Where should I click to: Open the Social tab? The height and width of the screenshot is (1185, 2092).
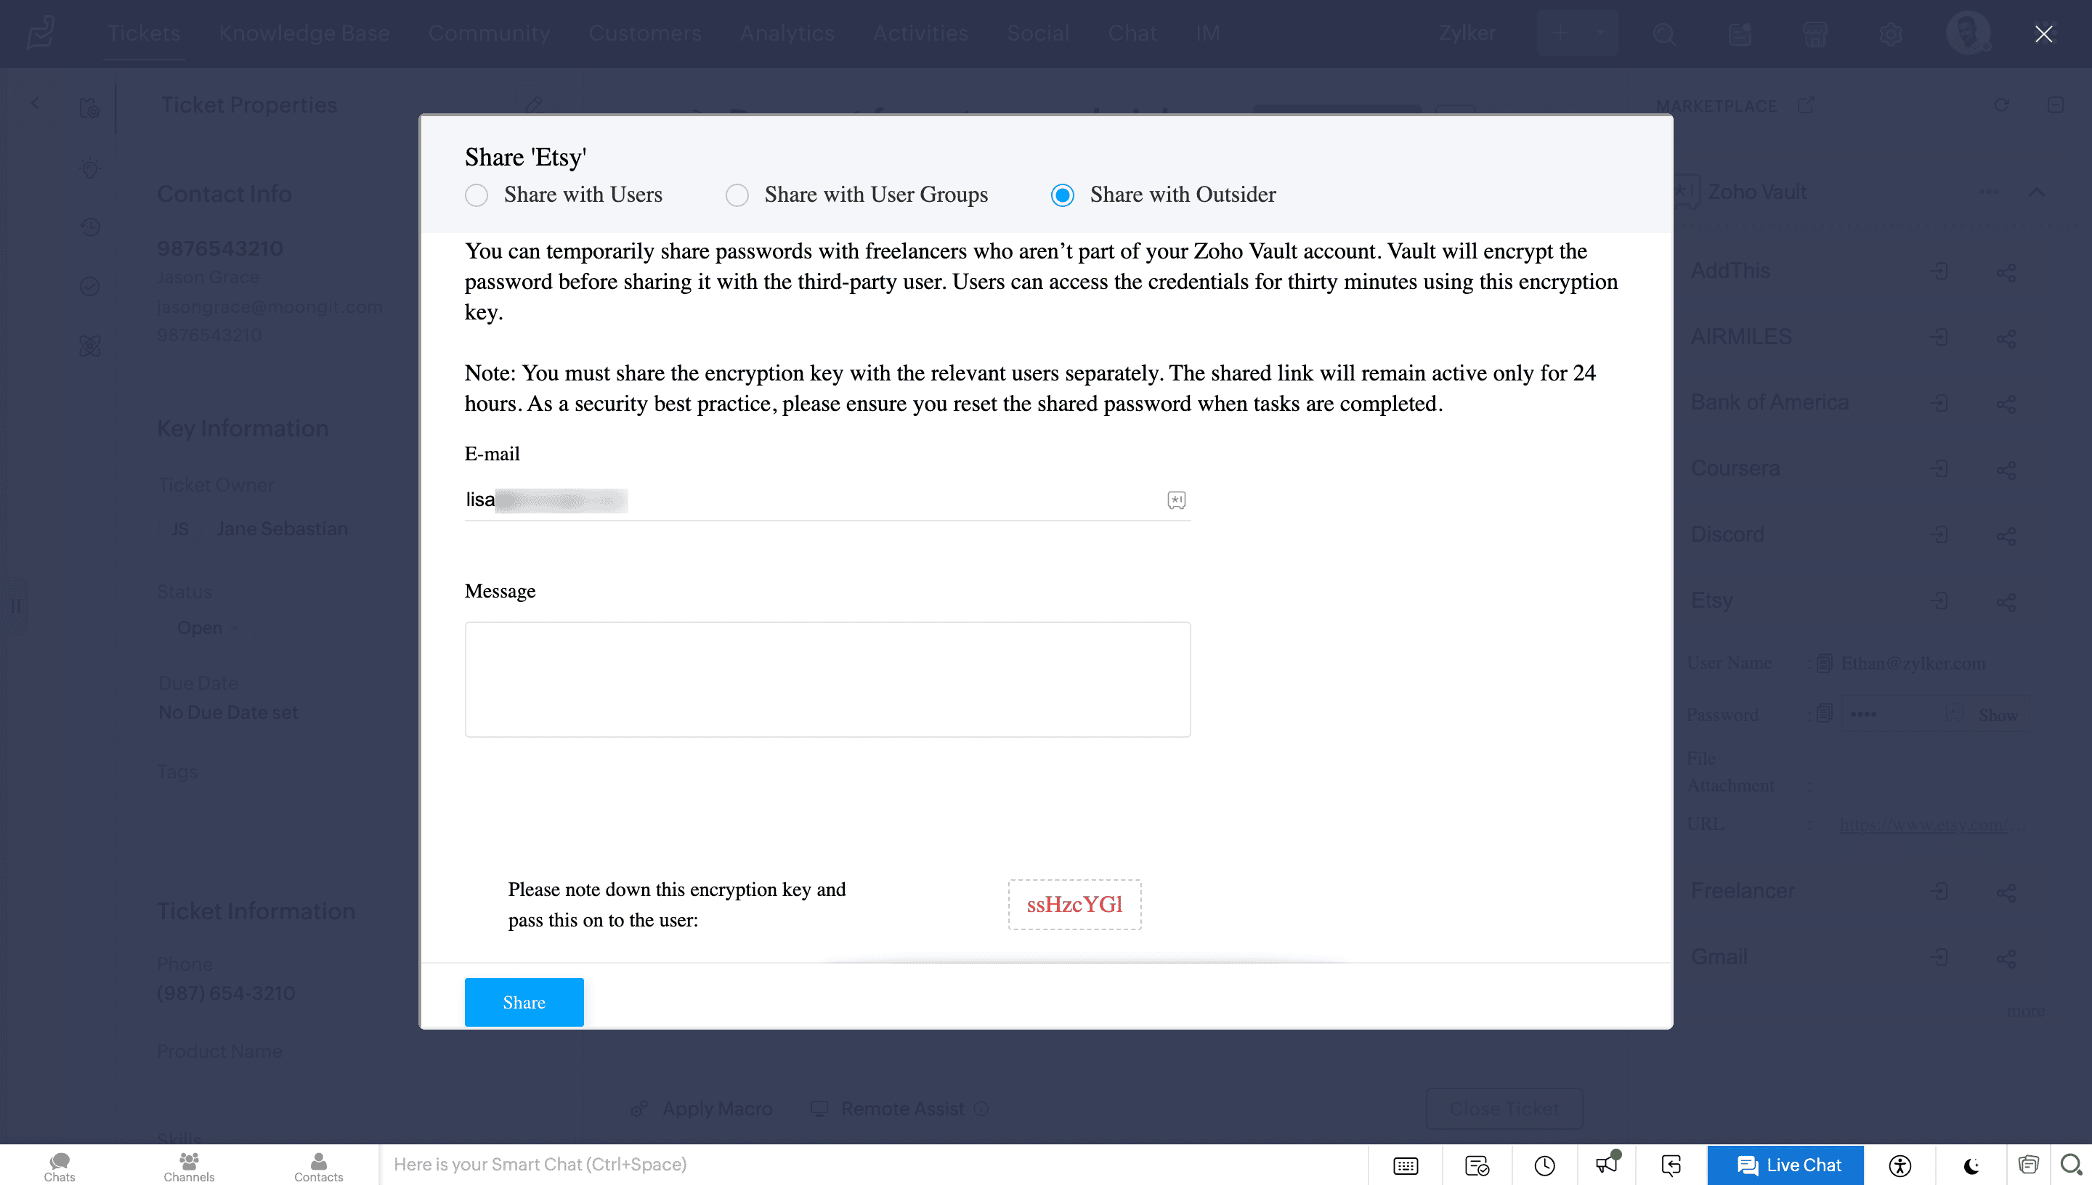1038,33
